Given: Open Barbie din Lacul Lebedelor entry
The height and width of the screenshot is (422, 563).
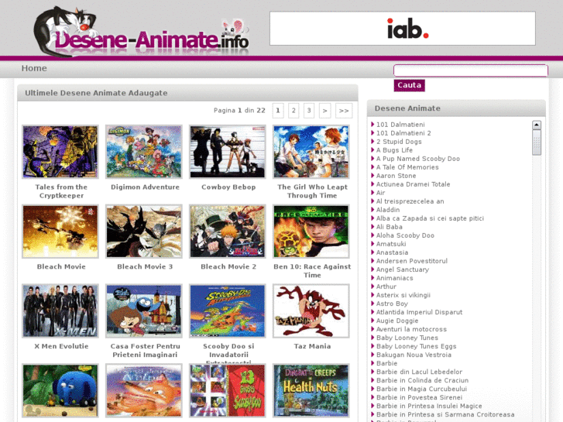Looking at the screenshot, I should 419,372.
